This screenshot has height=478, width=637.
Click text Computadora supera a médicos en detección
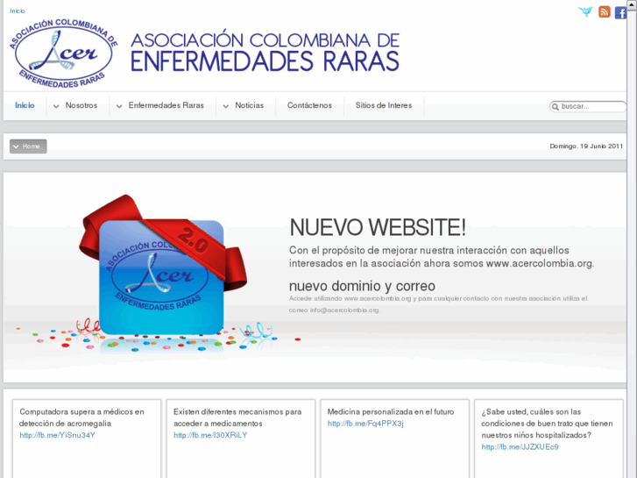point(81,417)
